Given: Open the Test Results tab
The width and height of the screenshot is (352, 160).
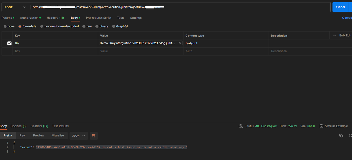Looking at the screenshot, I should [60, 126].
